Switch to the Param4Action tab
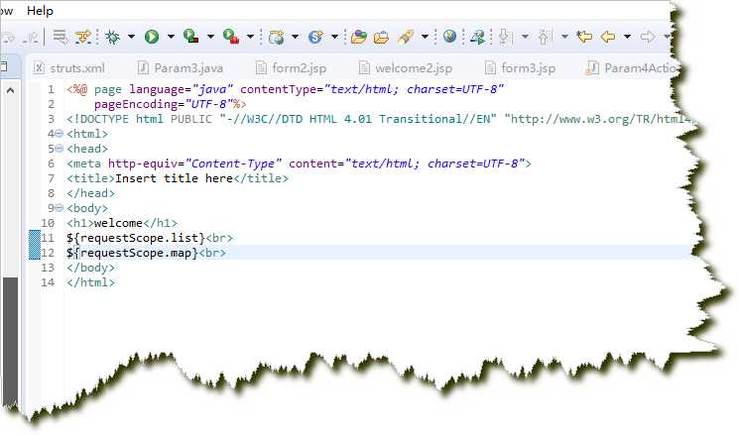The height and width of the screenshot is (435, 739). pyautogui.click(x=631, y=68)
